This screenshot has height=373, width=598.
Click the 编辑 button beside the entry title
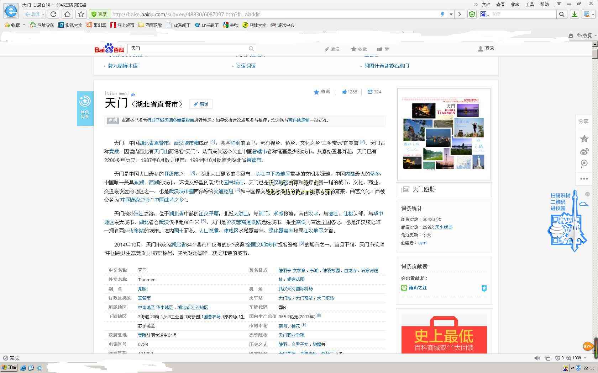[201, 104]
